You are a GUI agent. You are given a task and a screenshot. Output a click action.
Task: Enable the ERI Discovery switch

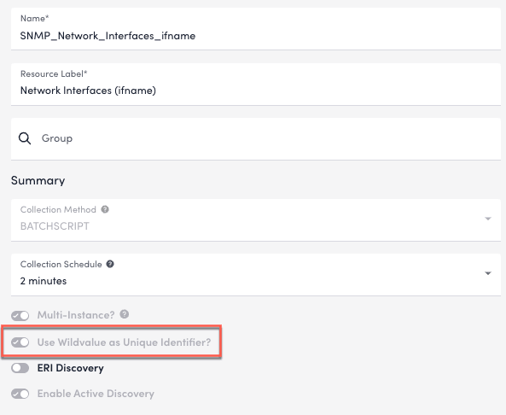coord(20,368)
